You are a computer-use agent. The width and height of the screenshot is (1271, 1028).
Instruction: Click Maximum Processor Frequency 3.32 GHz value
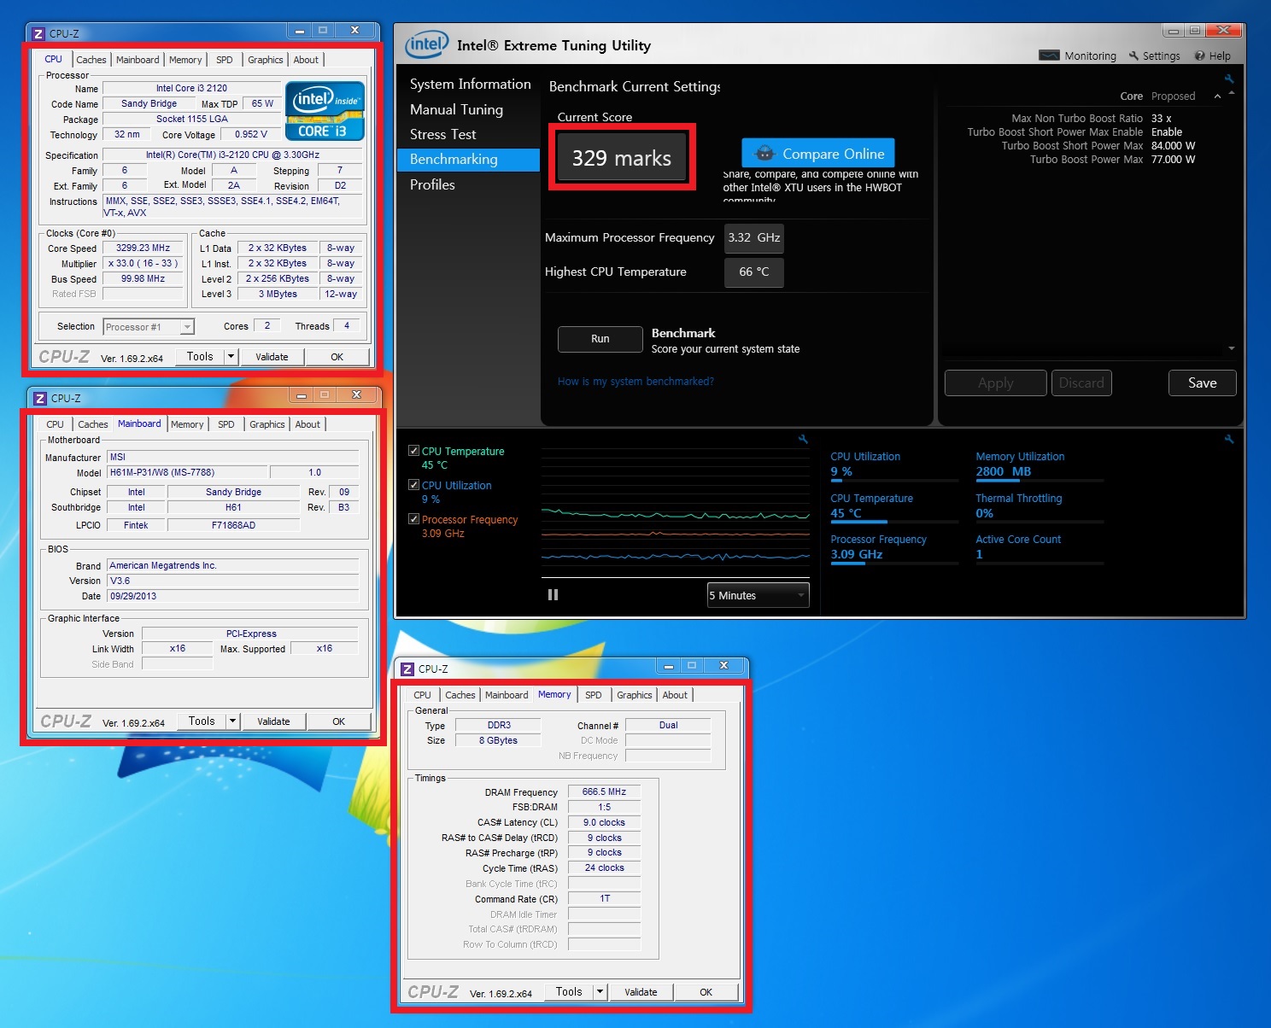753,238
